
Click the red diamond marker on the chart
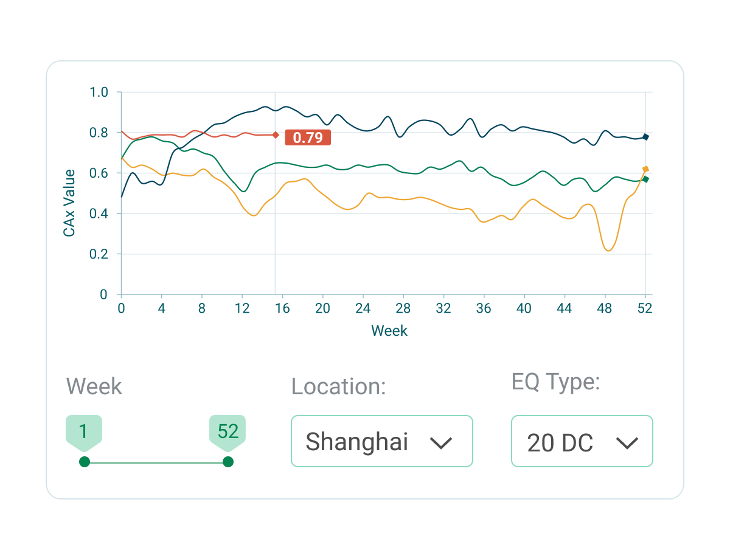[x=276, y=135]
